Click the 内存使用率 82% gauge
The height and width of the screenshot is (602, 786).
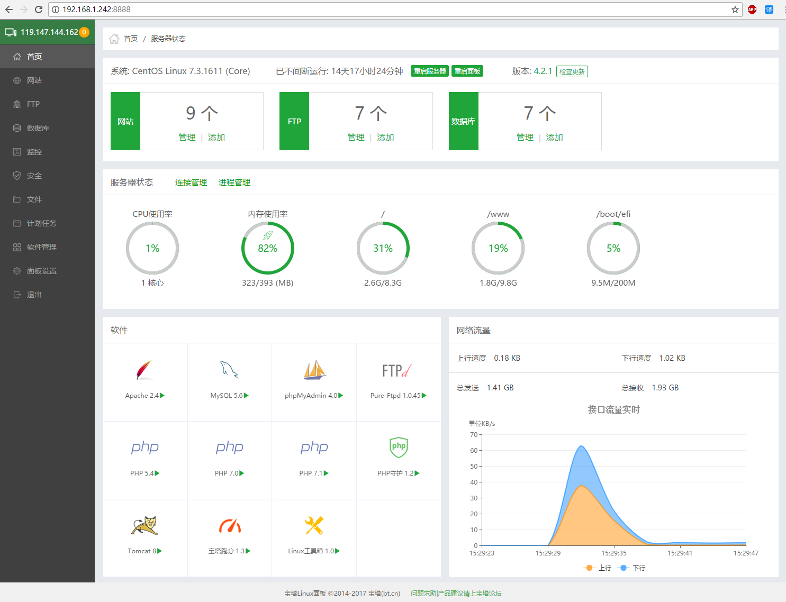268,248
